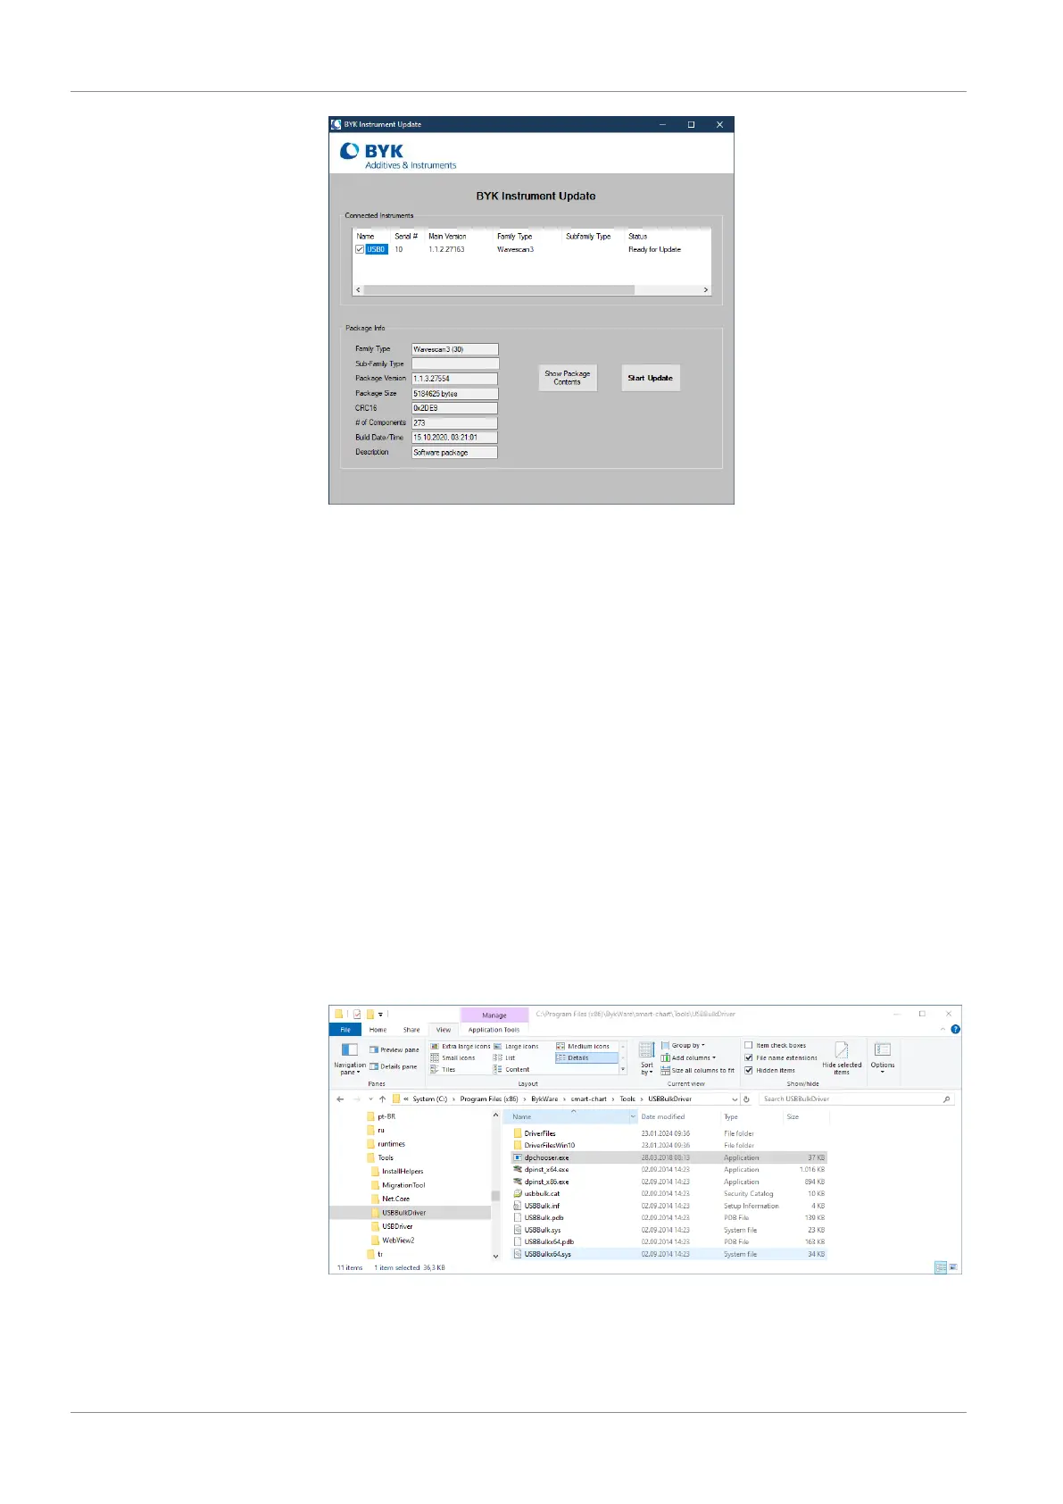Click the Package Version field
This screenshot has height=1504, width=1063.
(454, 379)
